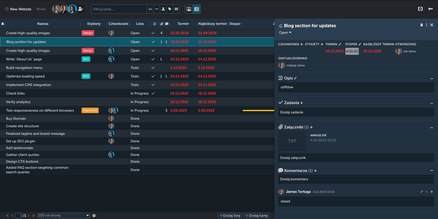The height and width of the screenshot is (219, 438).
Task: Collapse the Załączniki section
Action: (x=432, y=127)
